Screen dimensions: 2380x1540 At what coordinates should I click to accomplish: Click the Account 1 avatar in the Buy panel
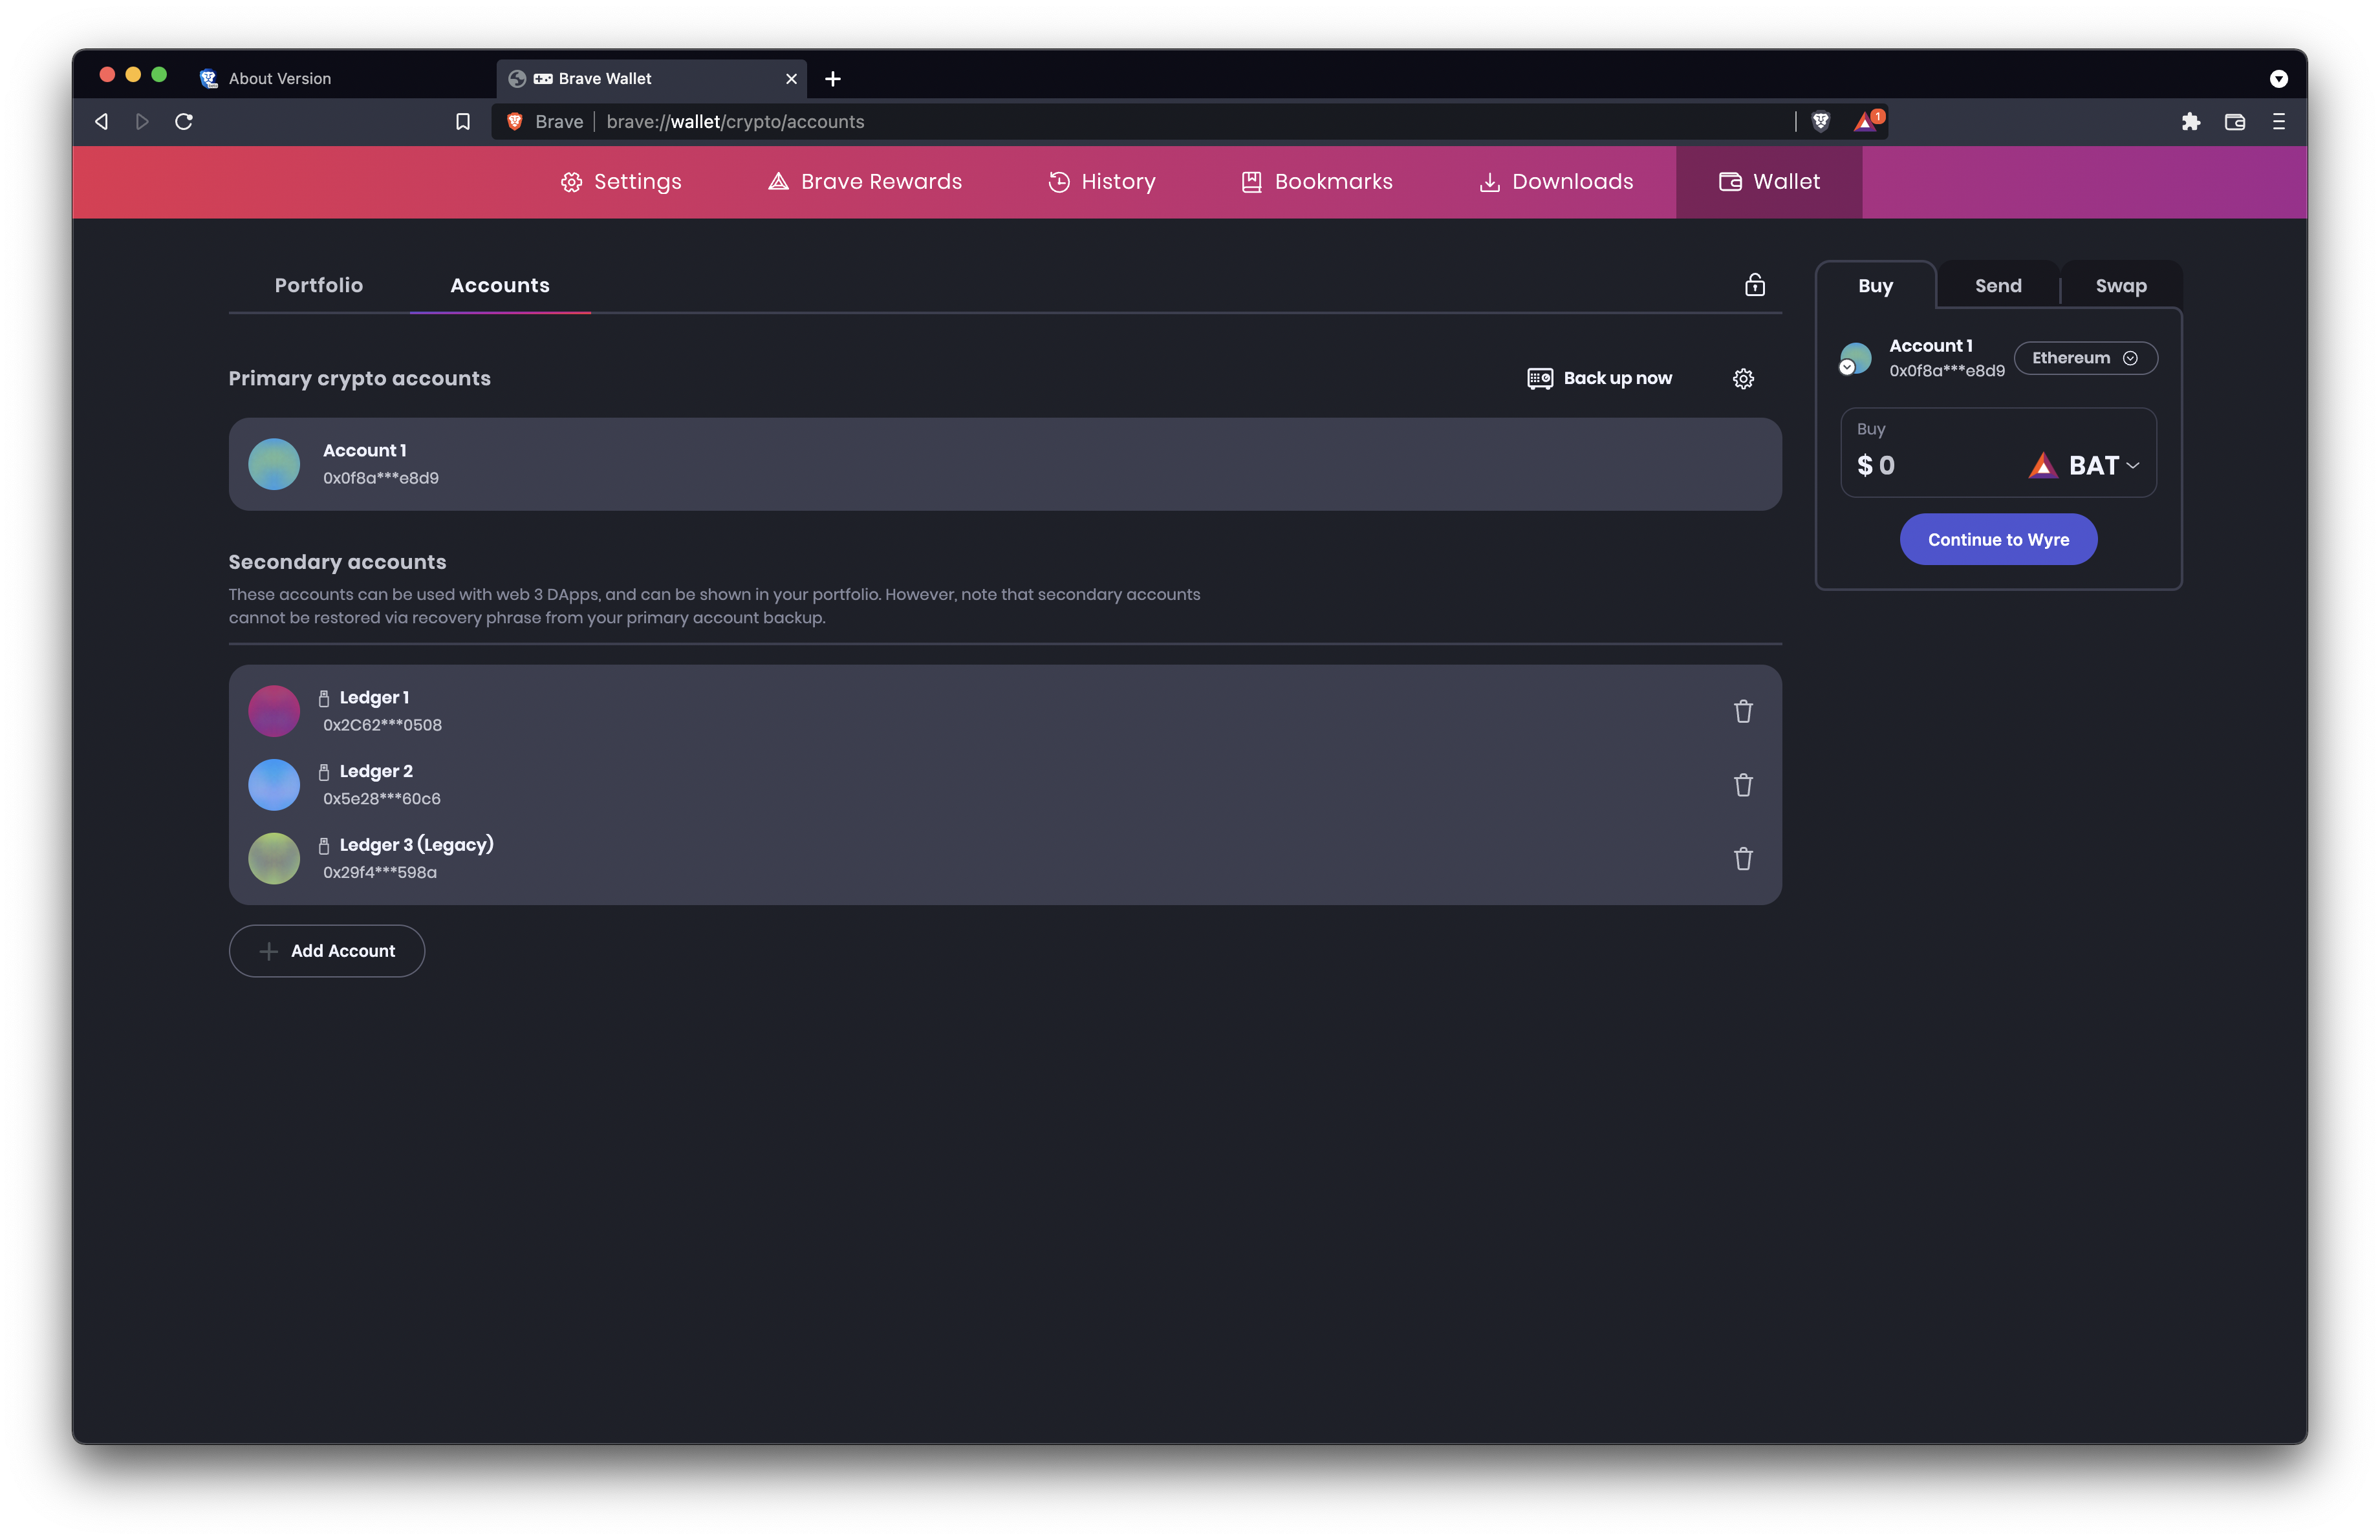click(1855, 358)
